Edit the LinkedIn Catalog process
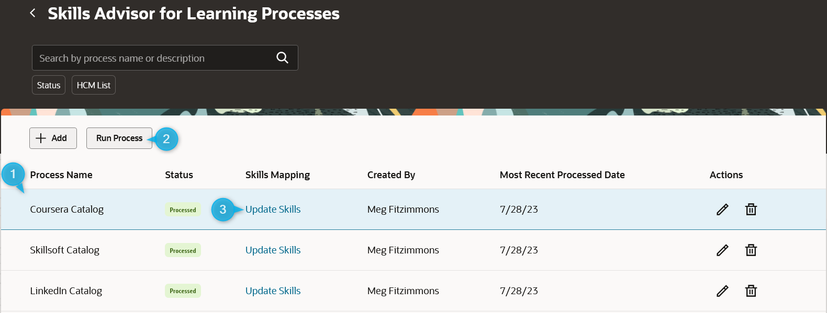The height and width of the screenshot is (313, 827). point(722,291)
